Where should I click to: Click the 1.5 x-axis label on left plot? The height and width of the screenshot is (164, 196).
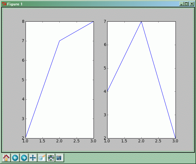(x=42, y=141)
